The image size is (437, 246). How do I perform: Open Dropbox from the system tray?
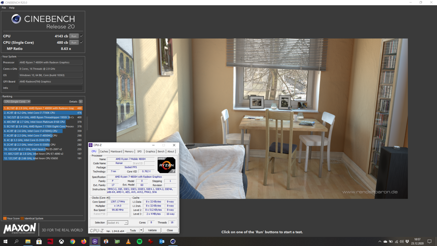pyautogui.click(x=407, y=242)
